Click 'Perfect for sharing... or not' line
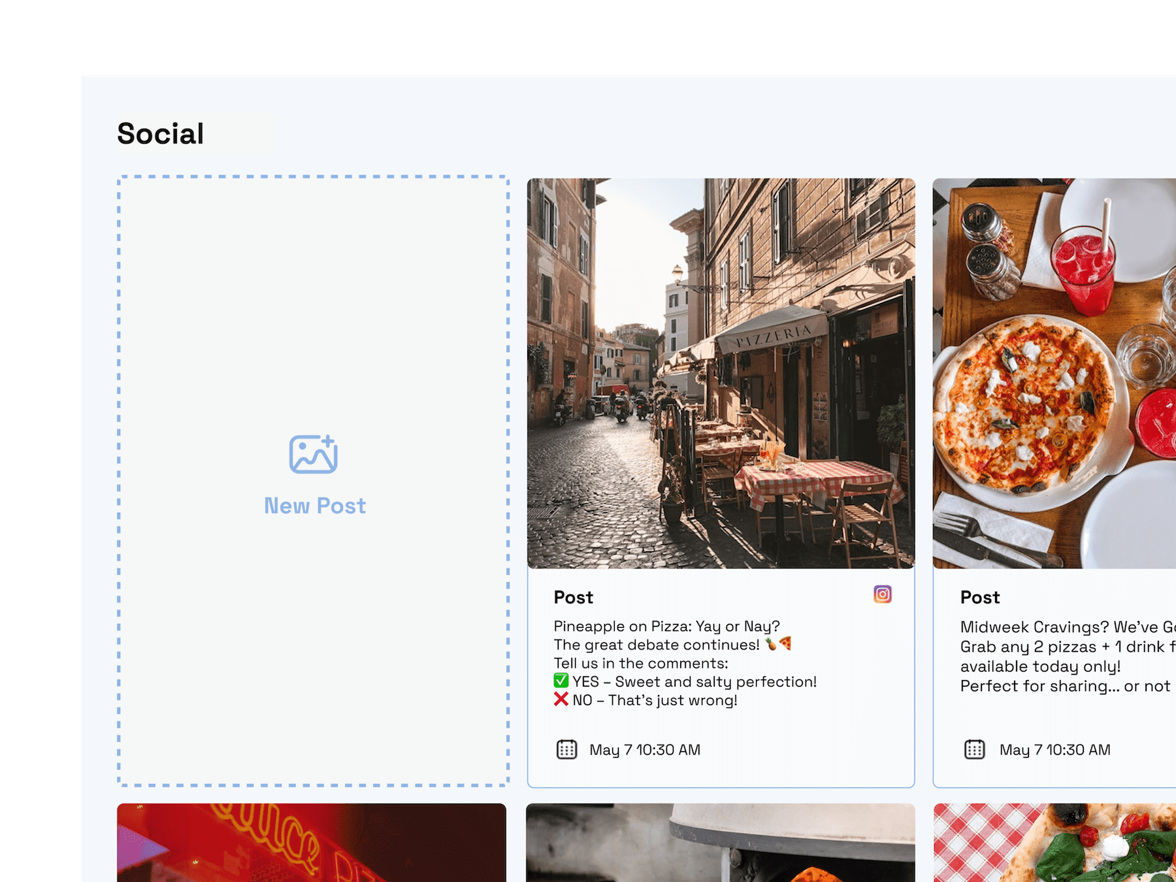Screen dimensions: 1176x882 pyautogui.click(x=1066, y=686)
